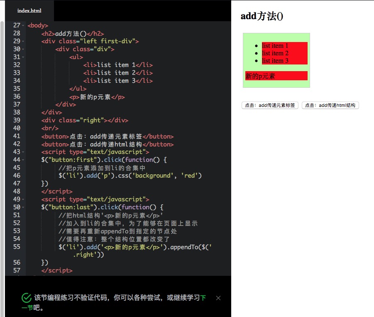This screenshot has width=374, height=317.
Task: Click the '<li>list item 2</li>' code line
Action: (118, 73)
